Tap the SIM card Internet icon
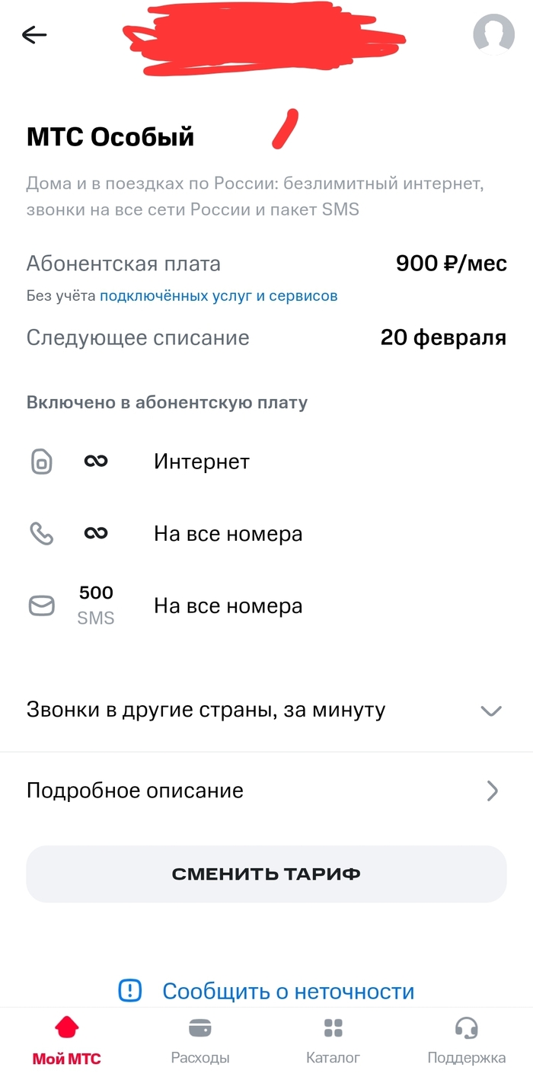Image resolution: width=533 pixels, height=1080 pixels. pyautogui.click(x=42, y=462)
